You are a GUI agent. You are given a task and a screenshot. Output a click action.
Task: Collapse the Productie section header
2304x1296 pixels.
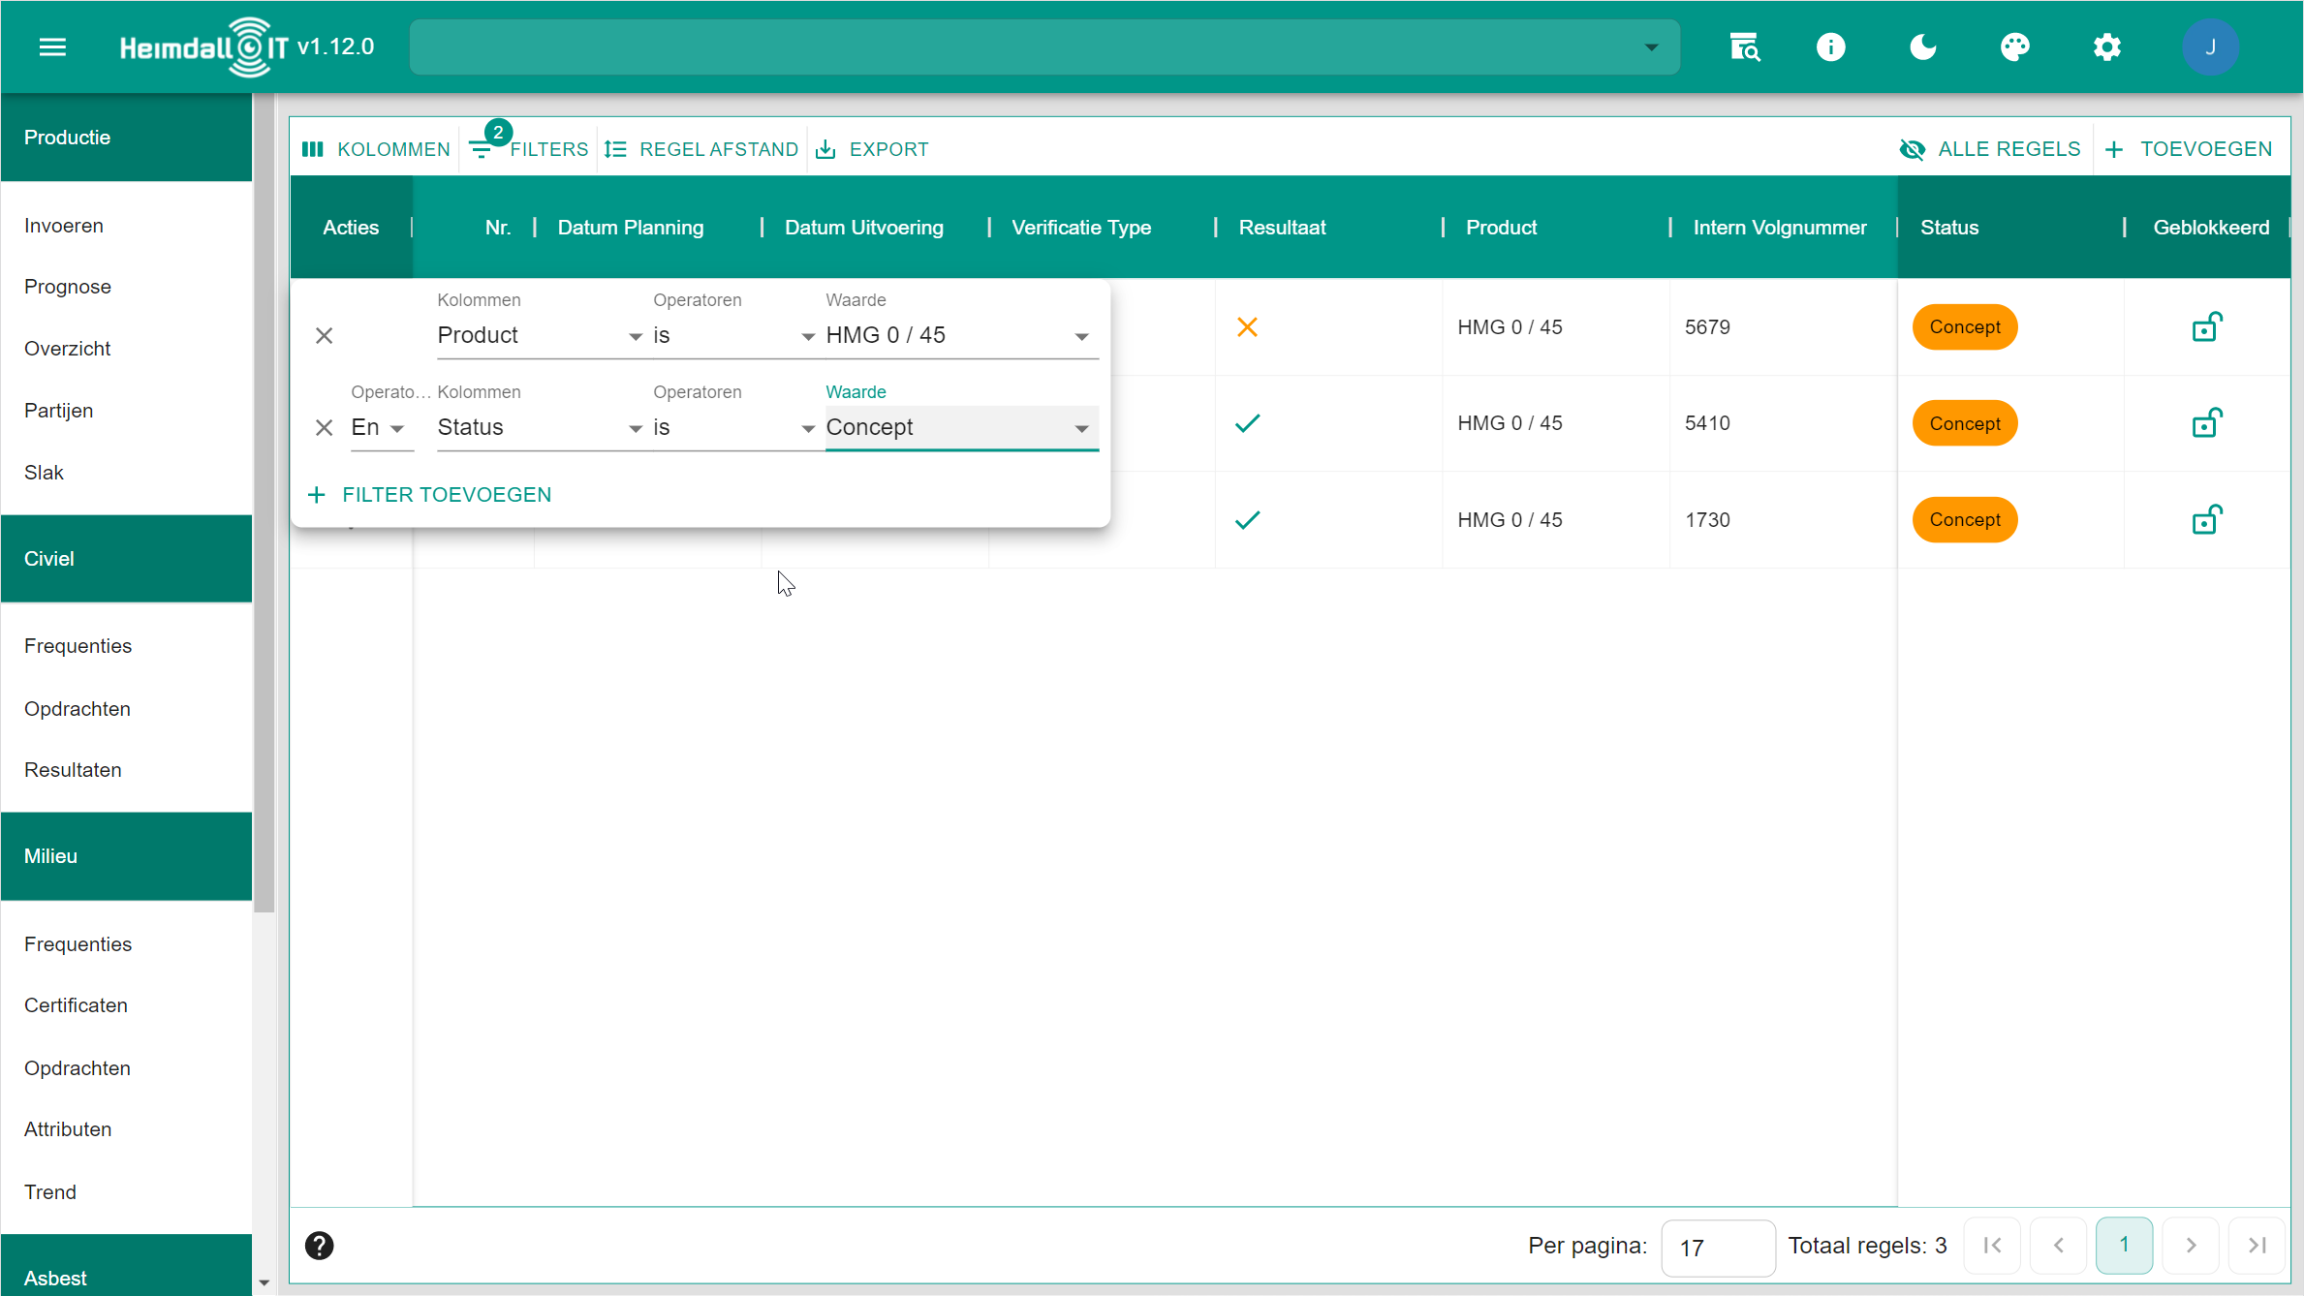(126, 138)
